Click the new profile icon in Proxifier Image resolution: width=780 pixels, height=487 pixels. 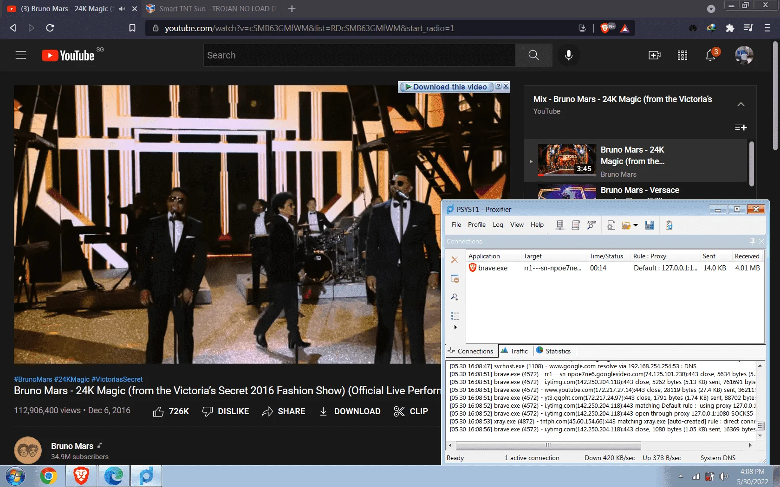(611, 225)
